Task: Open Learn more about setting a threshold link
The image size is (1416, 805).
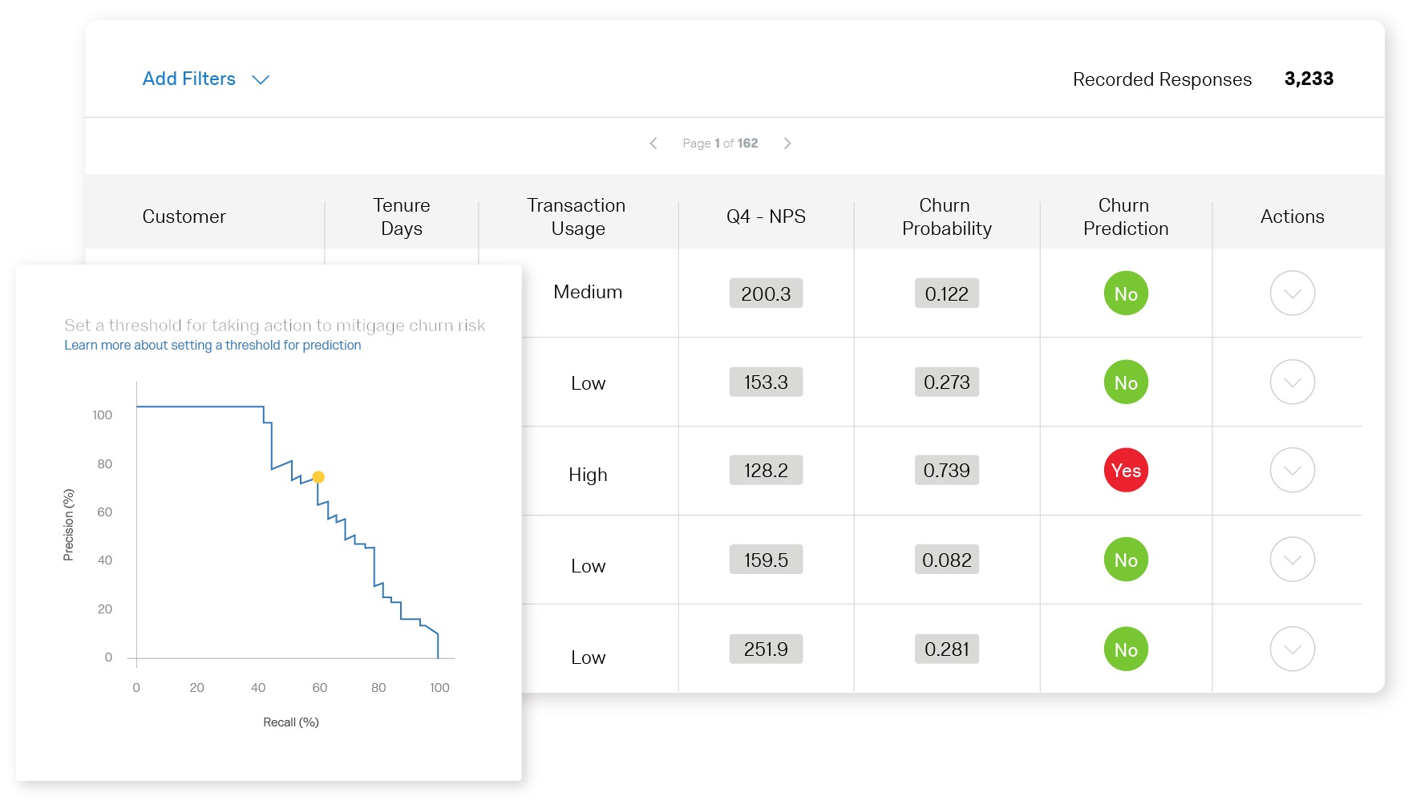Action: [212, 346]
